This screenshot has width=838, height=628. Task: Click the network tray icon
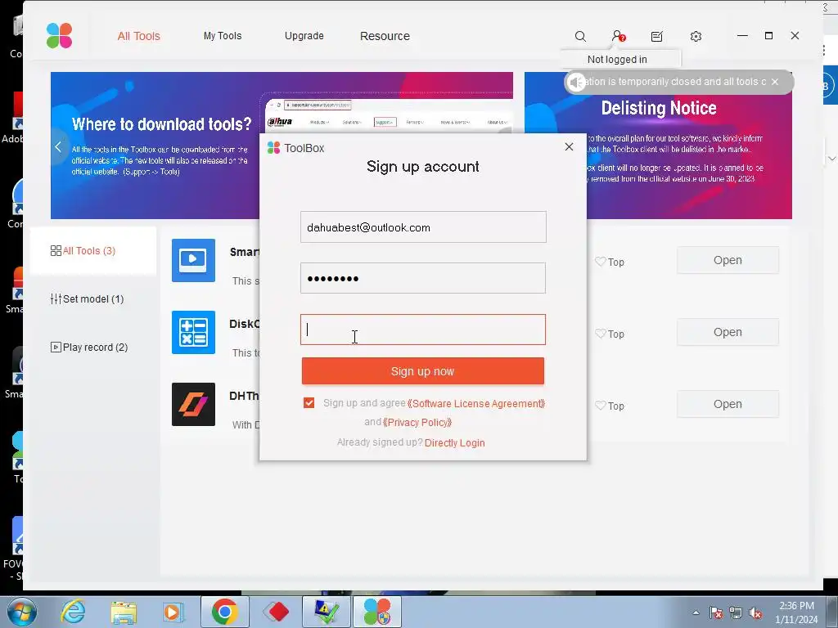(736, 612)
